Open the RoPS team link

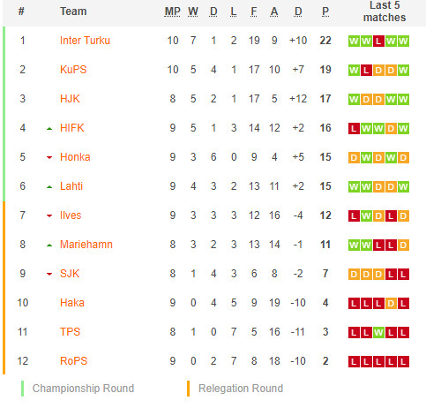(x=73, y=361)
